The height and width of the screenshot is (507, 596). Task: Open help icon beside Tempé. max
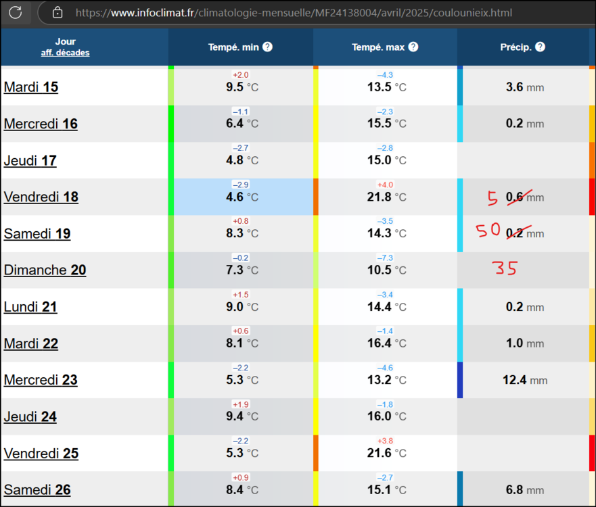click(x=413, y=47)
